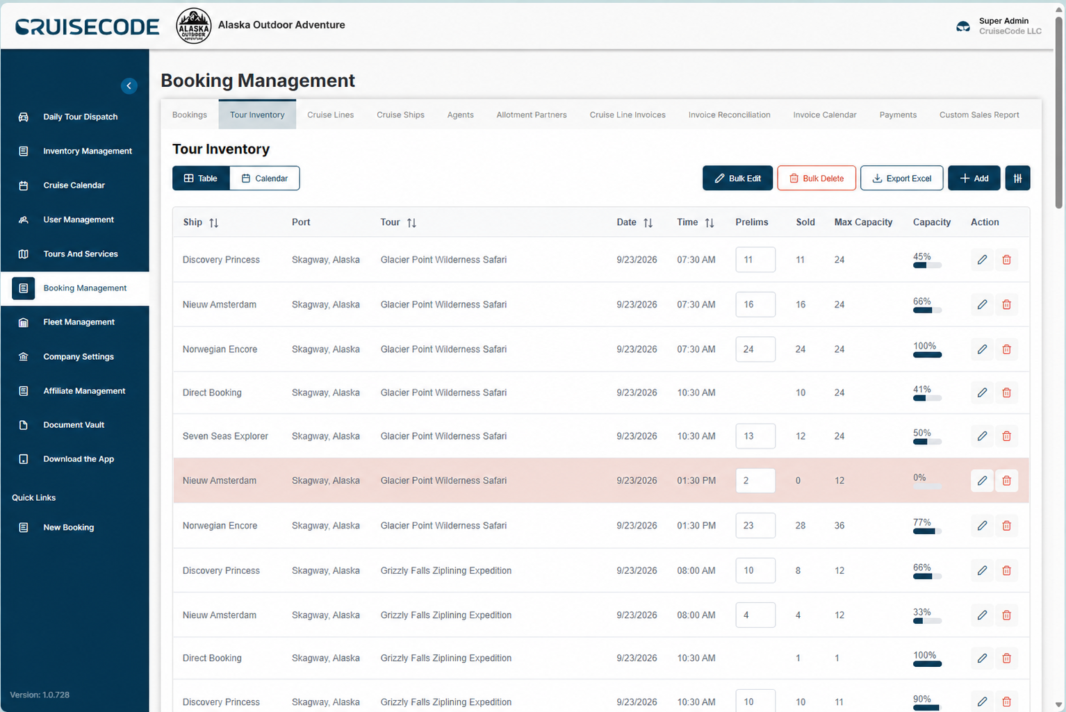Click the Document Vault sidebar icon
This screenshot has height=712, width=1066.
click(x=24, y=425)
